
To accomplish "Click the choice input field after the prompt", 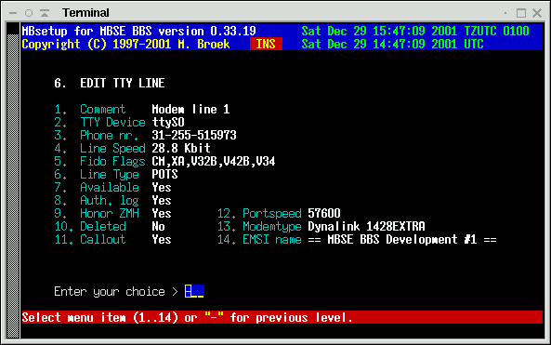I will coord(194,291).
